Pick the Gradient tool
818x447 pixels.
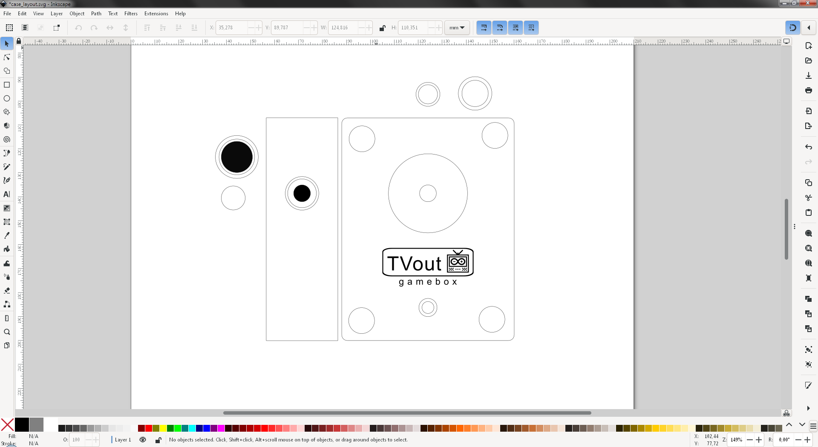pyautogui.click(x=7, y=208)
